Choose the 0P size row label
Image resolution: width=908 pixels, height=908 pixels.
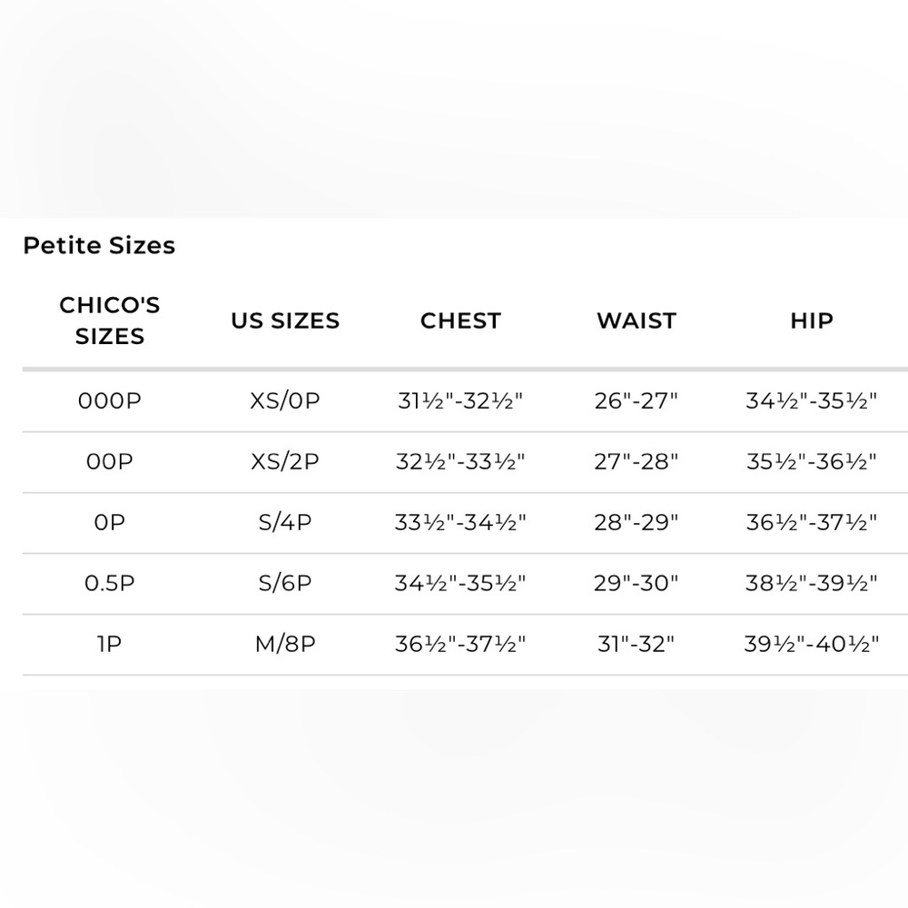(x=110, y=522)
